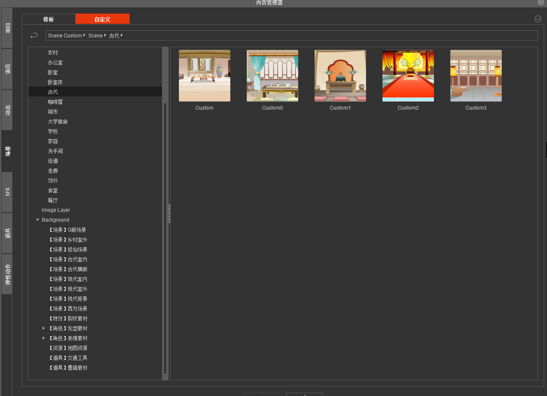
Task: Click arrow after Scene Custom in breadcrumb
Action: coord(84,35)
